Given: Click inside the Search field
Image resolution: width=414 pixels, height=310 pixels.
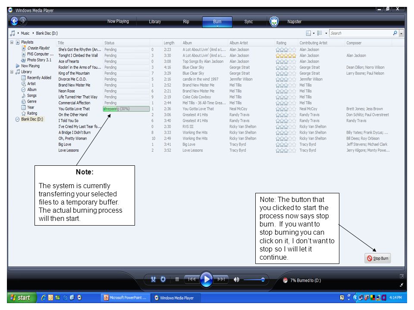Looking at the screenshot, I should pyautogui.click(x=361, y=33).
